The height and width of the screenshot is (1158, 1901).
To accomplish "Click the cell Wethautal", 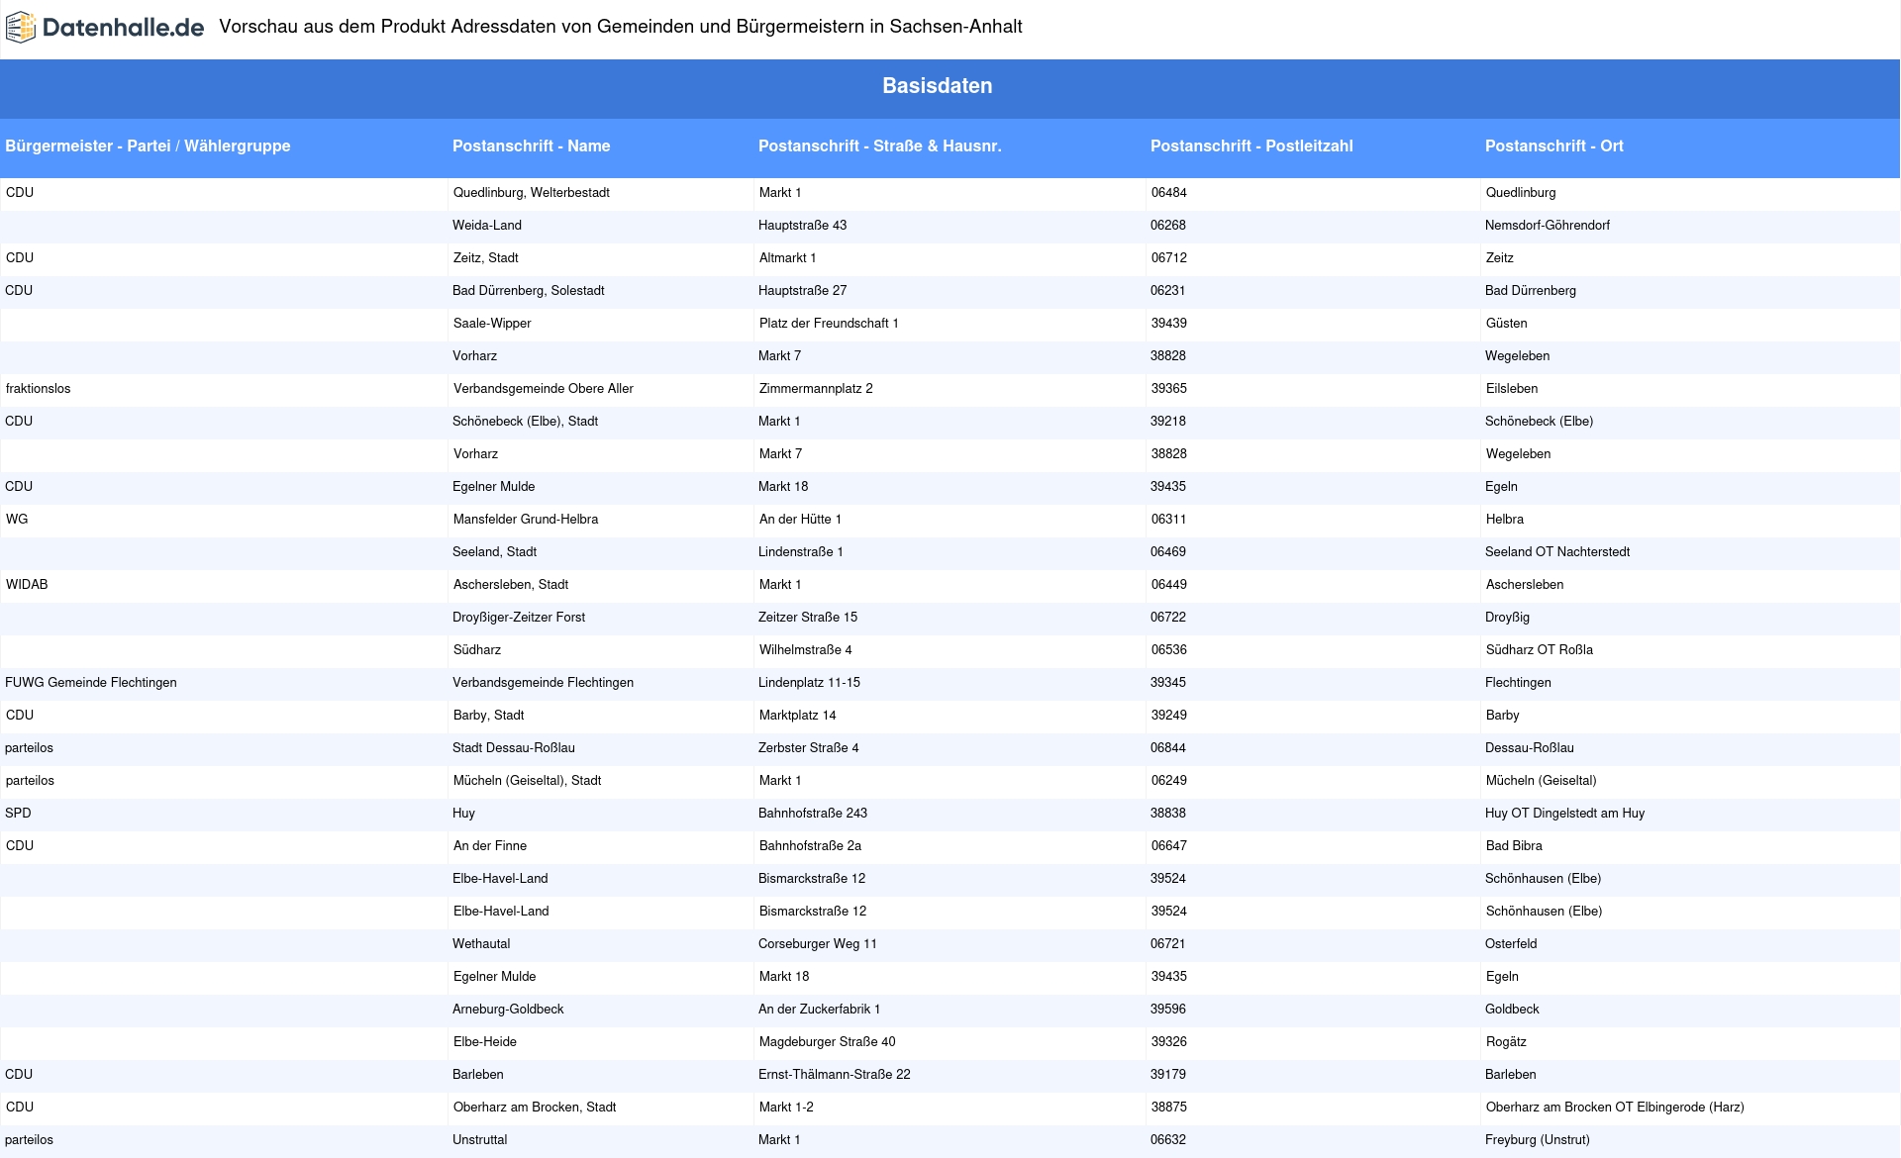I will (481, 944).
